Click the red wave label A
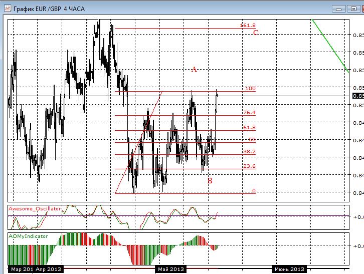 point(194,69)
